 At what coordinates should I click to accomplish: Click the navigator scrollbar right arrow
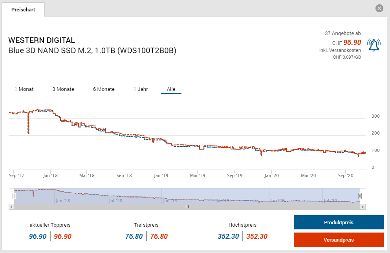pyautogui.click(x=363, y=207)
